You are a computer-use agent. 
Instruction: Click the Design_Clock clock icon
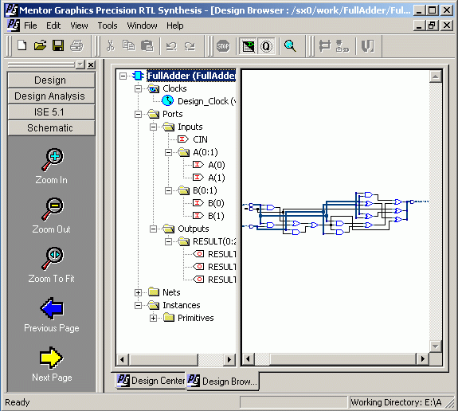point(167,101)
